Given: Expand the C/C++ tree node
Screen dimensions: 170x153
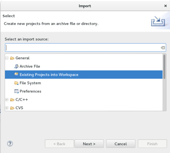Looking at the screenshot, I should point(7,100).
